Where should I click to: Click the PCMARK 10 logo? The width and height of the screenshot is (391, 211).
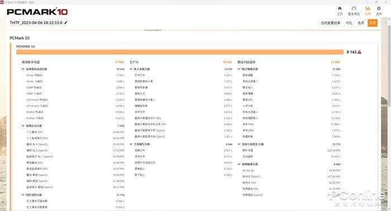(x=37, y=12)
